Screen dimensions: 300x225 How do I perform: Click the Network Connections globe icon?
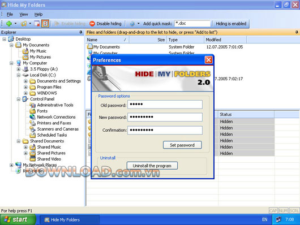point(32,117)
